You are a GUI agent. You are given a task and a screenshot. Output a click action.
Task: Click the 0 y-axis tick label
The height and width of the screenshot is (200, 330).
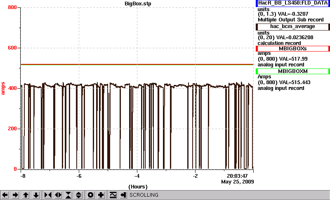(x=15, y=169)
